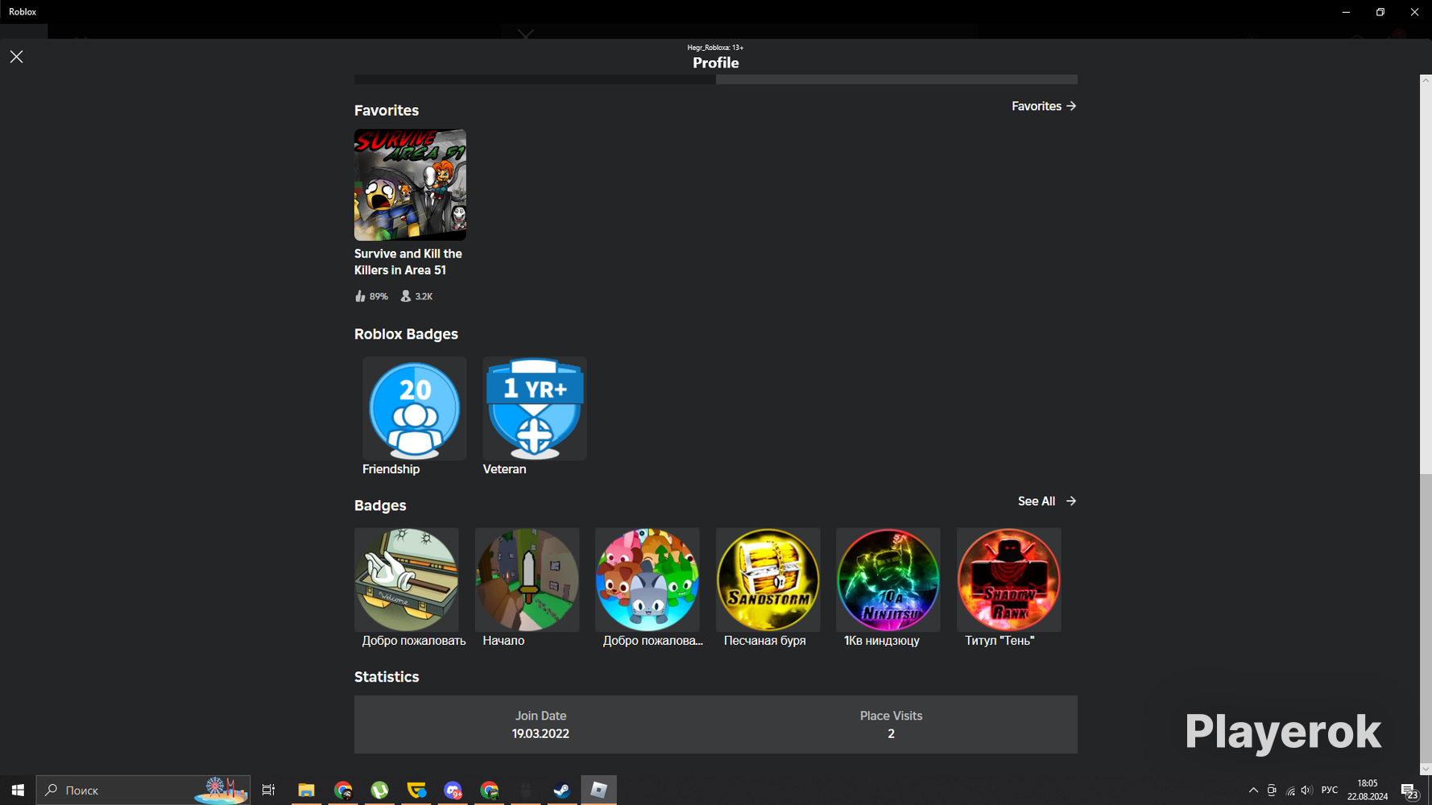Open the Steam taskbar icon

click(x=561, y=791)
